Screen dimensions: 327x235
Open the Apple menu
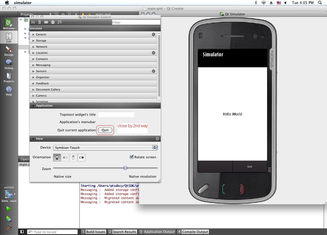click(7, 3)
